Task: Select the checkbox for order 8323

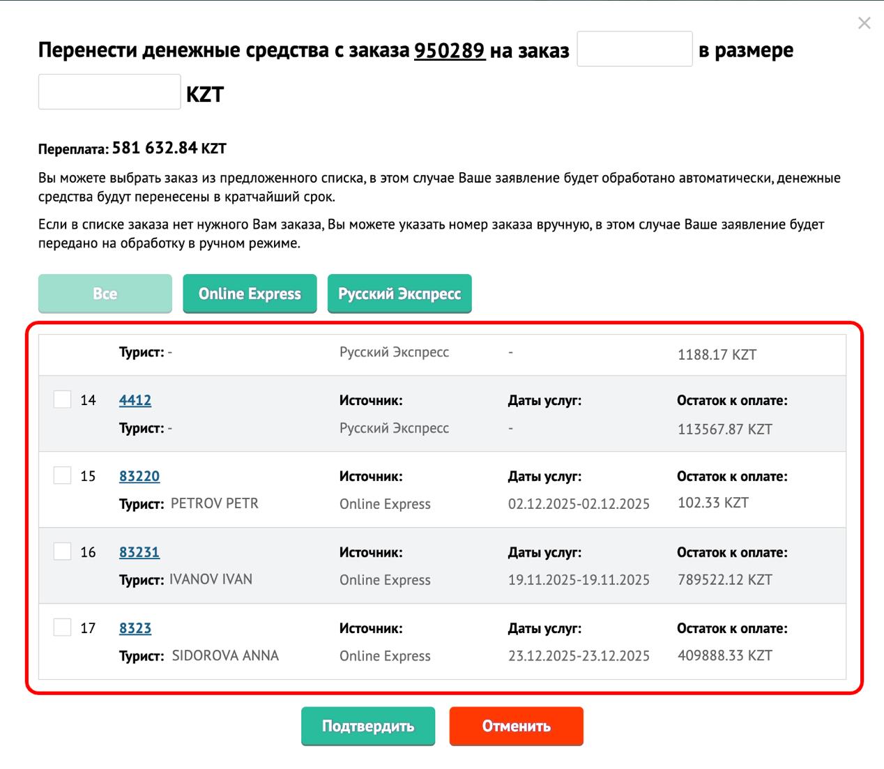Action: coord(63,627)
